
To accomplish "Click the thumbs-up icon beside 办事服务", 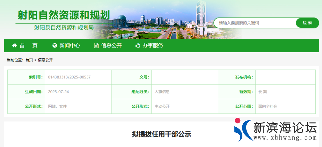I will tap(138, 46).
